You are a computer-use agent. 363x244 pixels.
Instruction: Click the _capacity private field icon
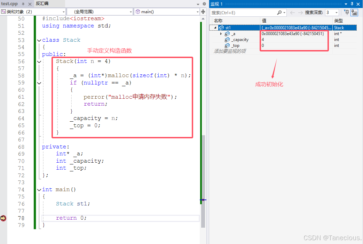(227, 40)
